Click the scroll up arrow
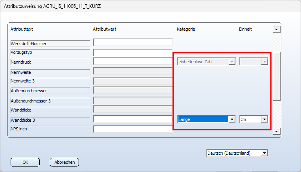Screen dimensions: 301x172 276,29
